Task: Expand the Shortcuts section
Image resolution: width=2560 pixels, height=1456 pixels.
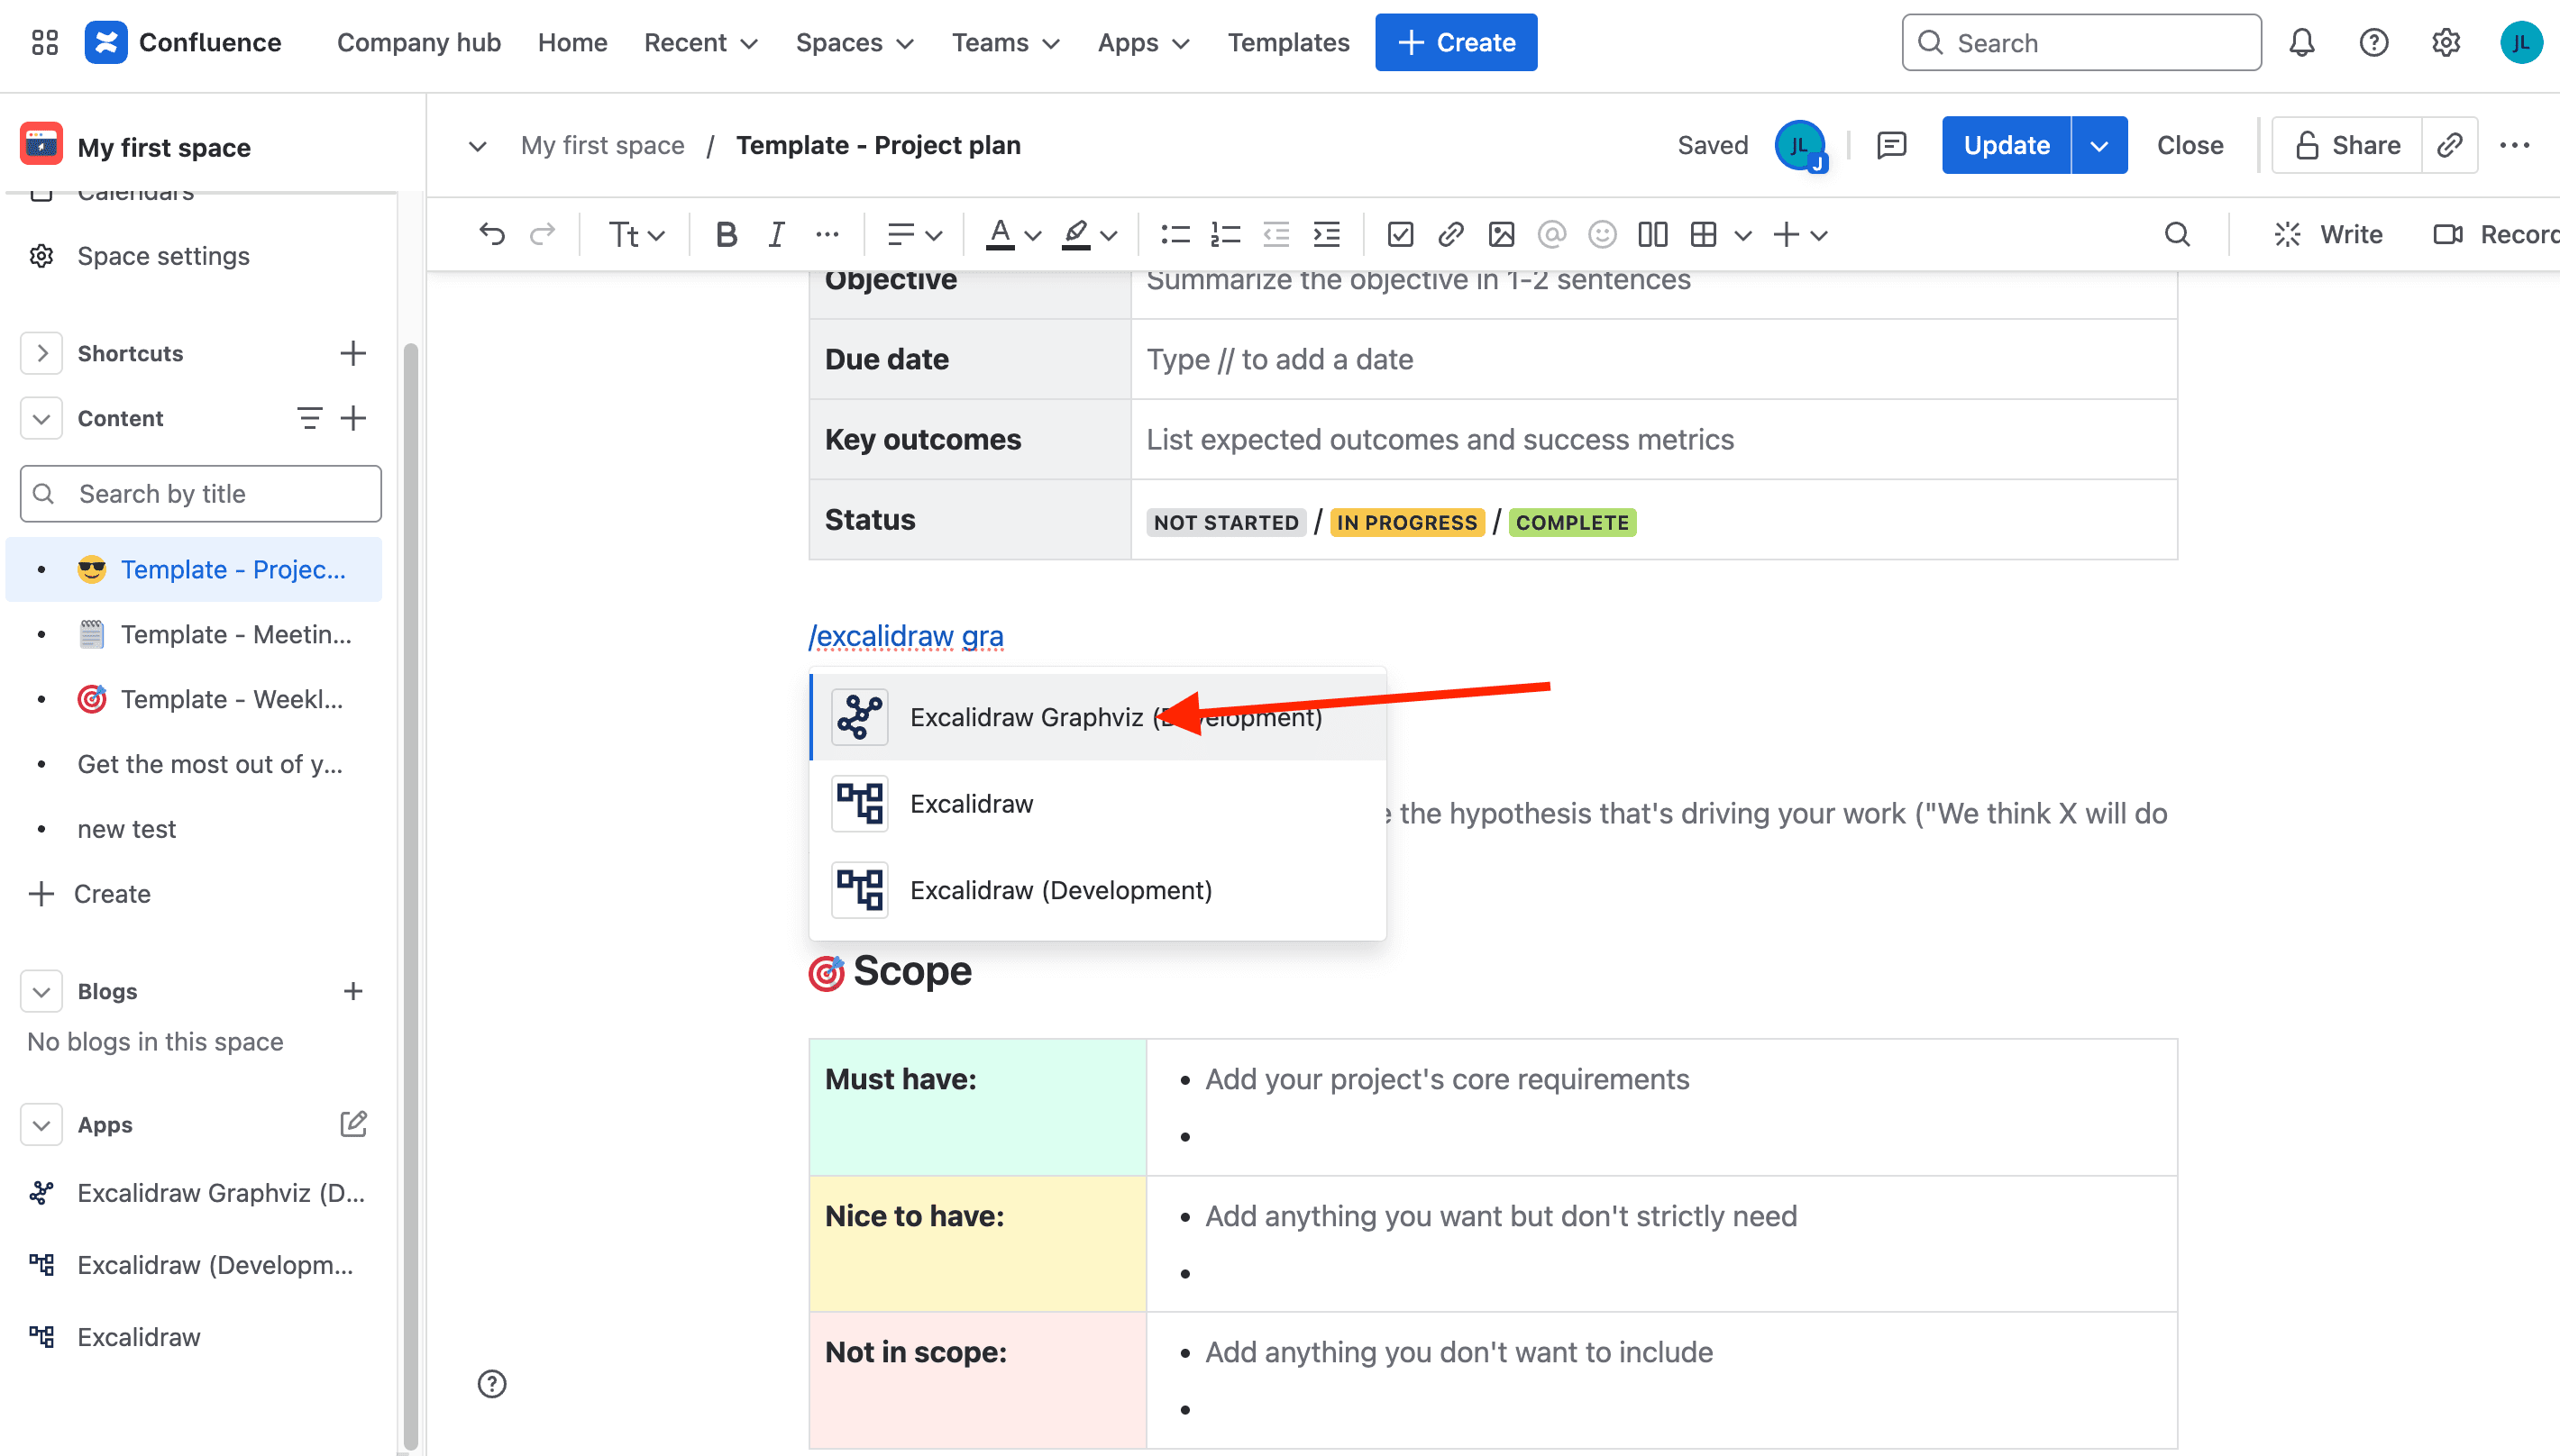Action: tap(41, 353)
